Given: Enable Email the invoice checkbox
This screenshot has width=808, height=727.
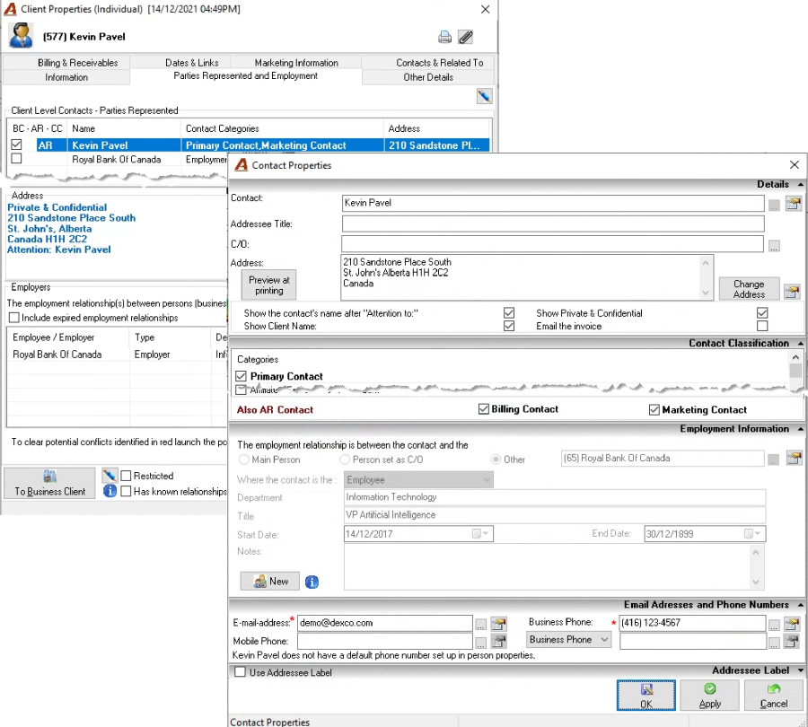Looking at the screenshot, I should [762, 326].
